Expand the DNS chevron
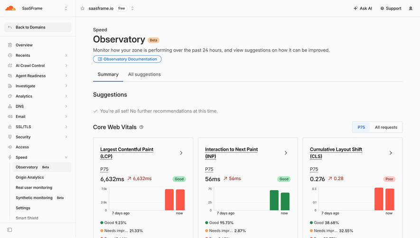This screenshot has height=238, width=420. 66,106
